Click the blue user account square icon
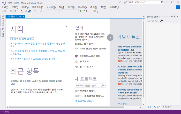The image size is (181, 114). pyautogui.click(x=178, y=7)
